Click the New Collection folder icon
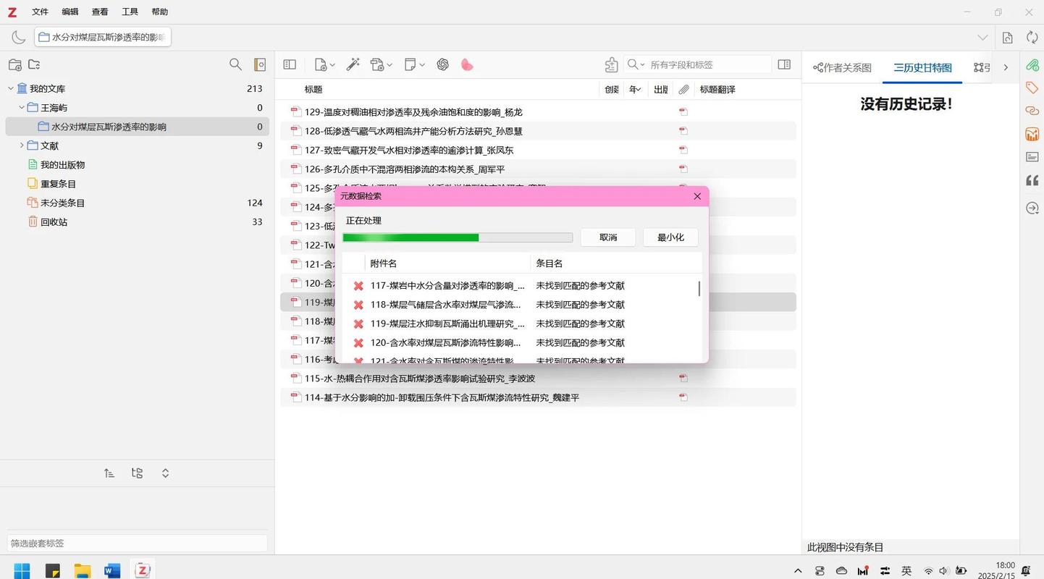Viewport: 1044px width, 579px height. [x=14, y=64]
